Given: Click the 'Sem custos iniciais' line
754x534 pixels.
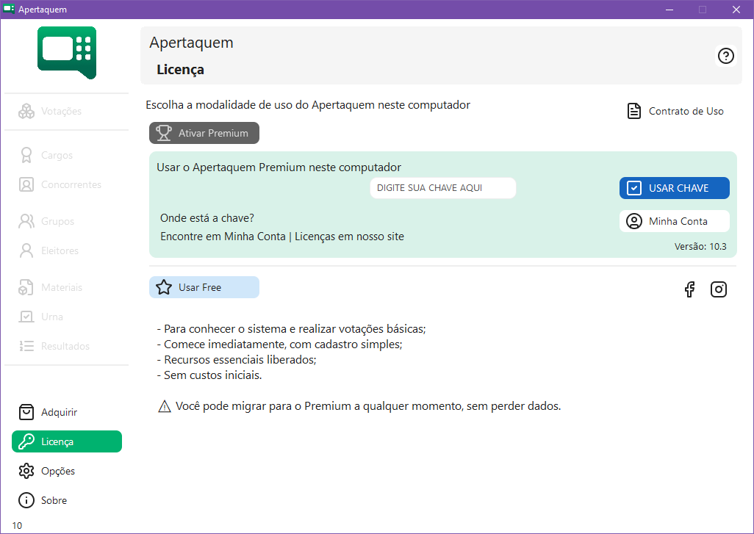Looking at the screenshot, I should (x=209, y=375).
